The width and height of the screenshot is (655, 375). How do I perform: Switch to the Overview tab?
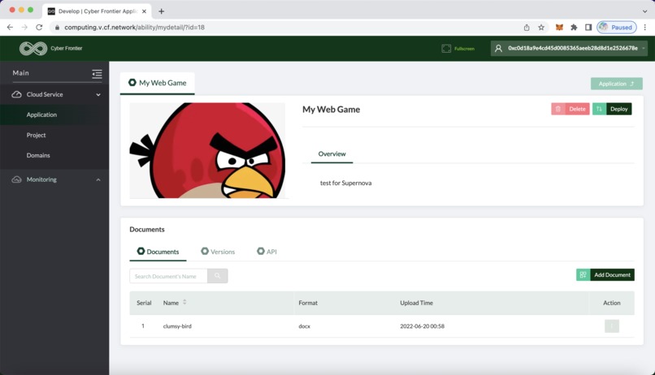(x=332, y=154)
